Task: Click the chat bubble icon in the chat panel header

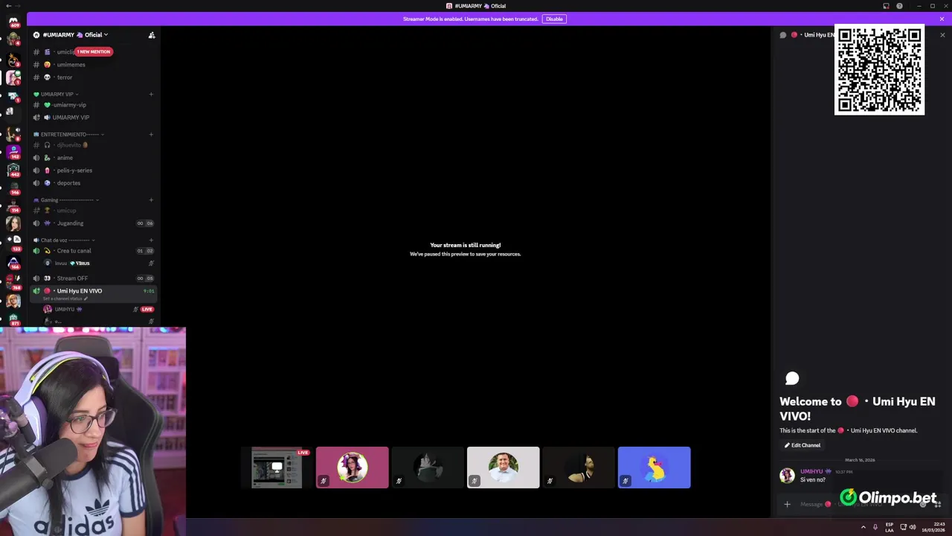Action: tap(782, 35)
